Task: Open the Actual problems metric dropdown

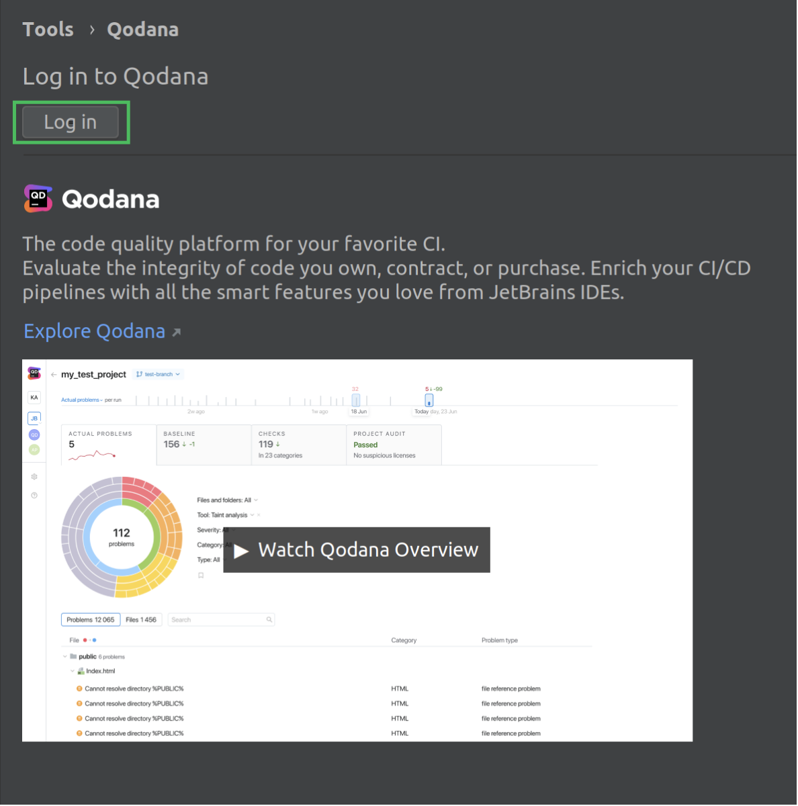Action: 81,399
